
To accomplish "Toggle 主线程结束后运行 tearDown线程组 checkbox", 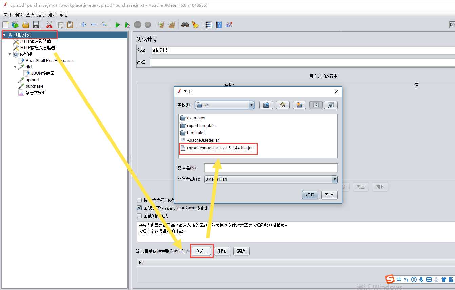I will point(139,208).
